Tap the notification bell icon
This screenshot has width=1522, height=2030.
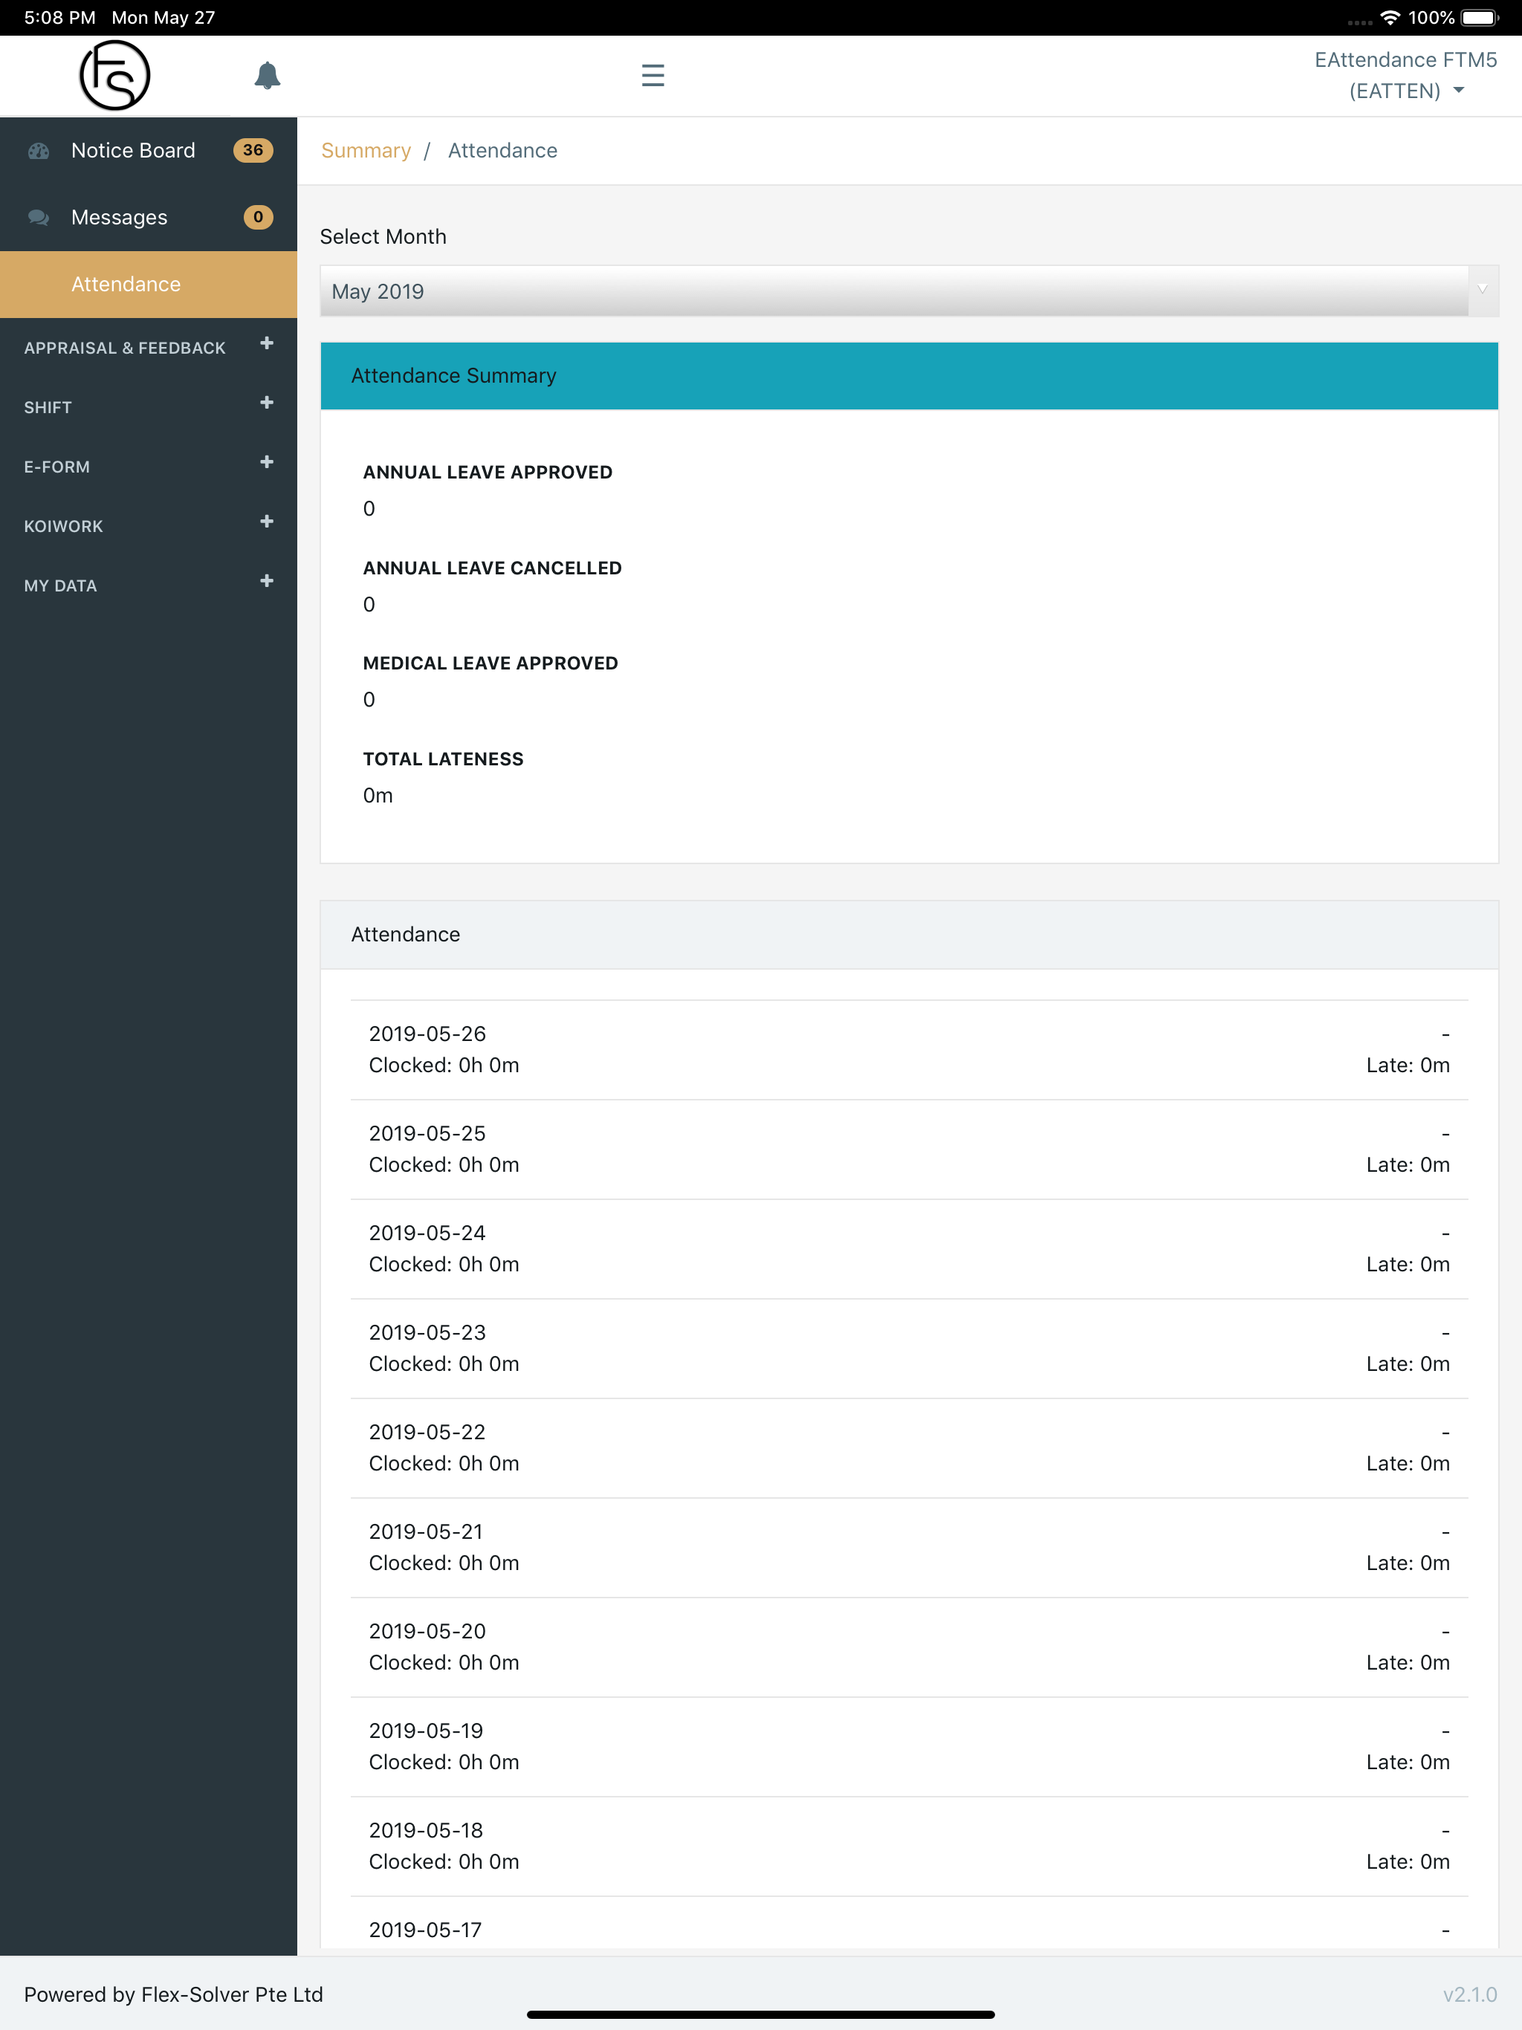coord(267,75)
